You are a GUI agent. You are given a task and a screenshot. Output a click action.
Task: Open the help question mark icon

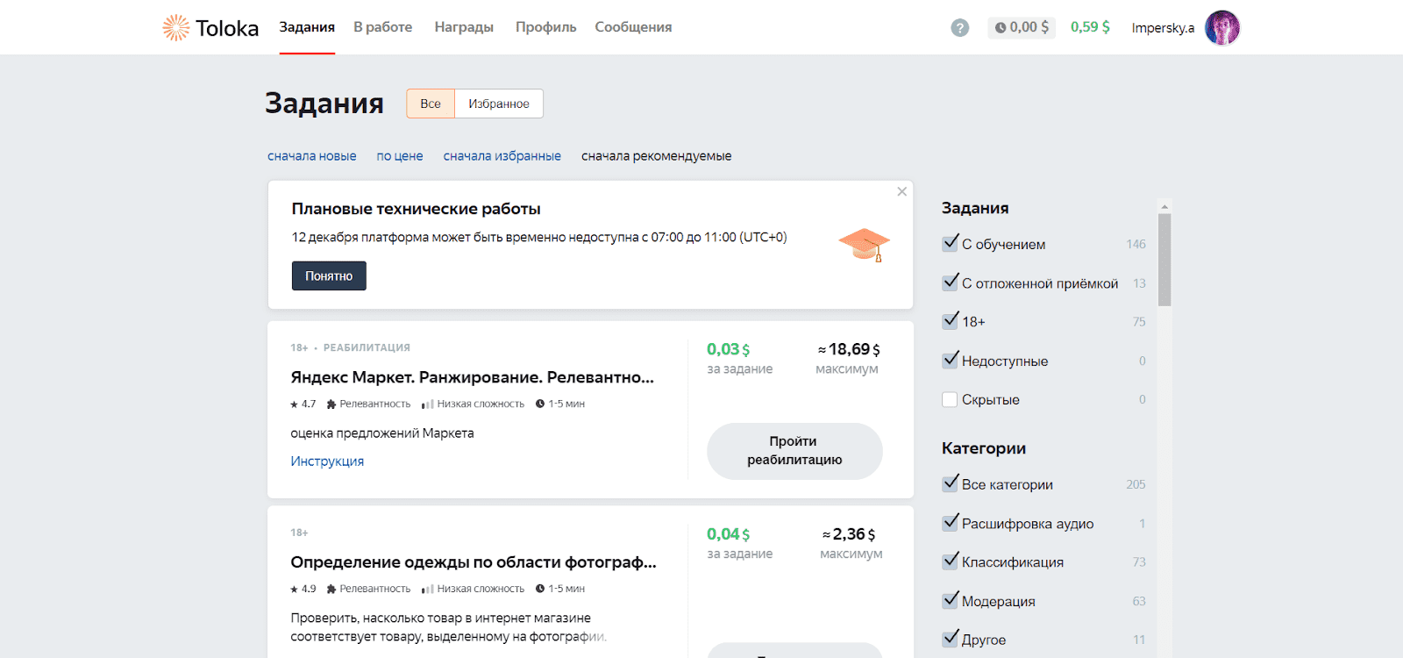point(960,28)
